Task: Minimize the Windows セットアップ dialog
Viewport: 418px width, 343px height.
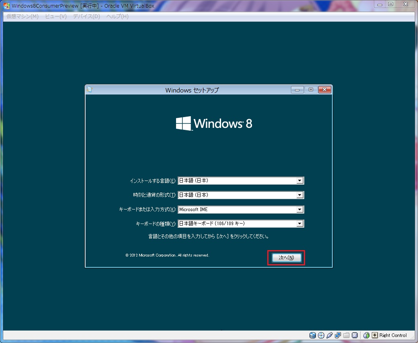Action: point(297,90)
